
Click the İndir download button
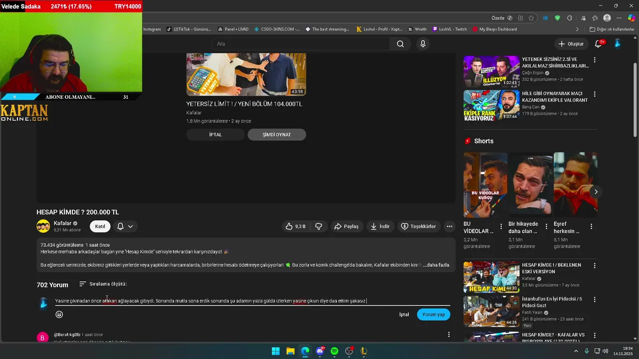(380, 226)
